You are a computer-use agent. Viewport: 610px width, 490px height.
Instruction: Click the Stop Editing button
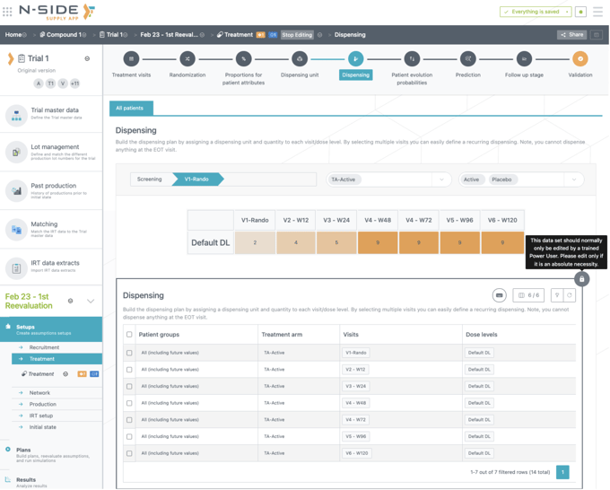coord(297,35)
